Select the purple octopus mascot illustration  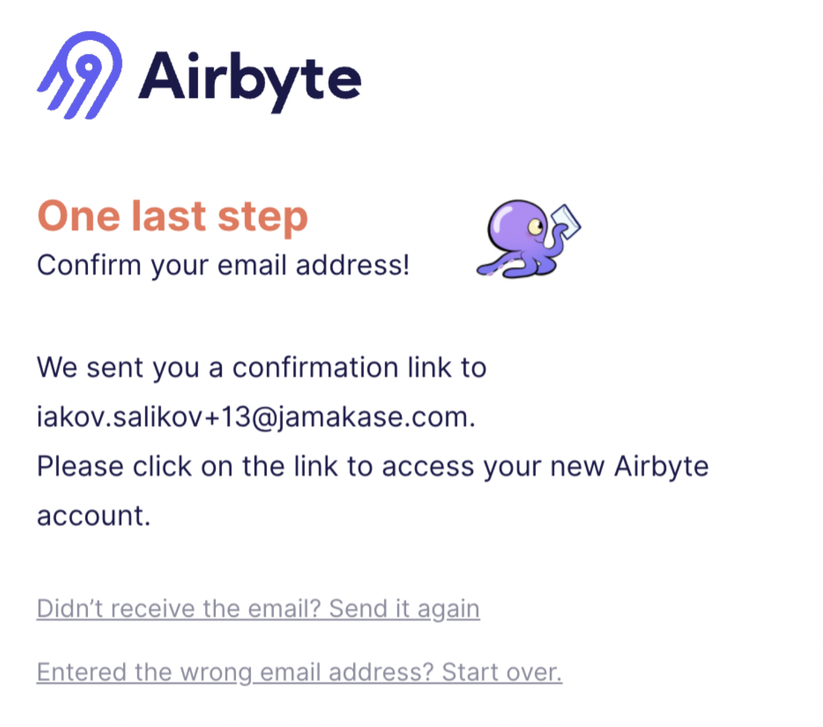pos(519,240)
